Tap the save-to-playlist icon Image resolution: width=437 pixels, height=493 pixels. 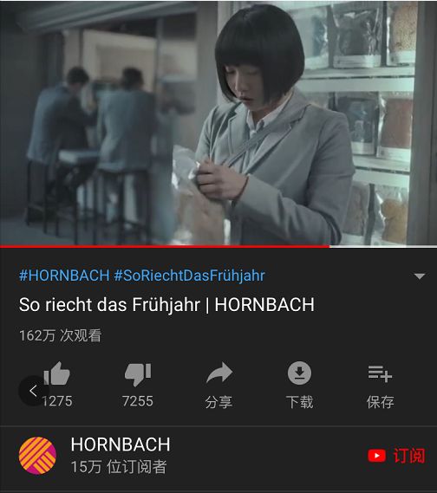click(380, 373)
